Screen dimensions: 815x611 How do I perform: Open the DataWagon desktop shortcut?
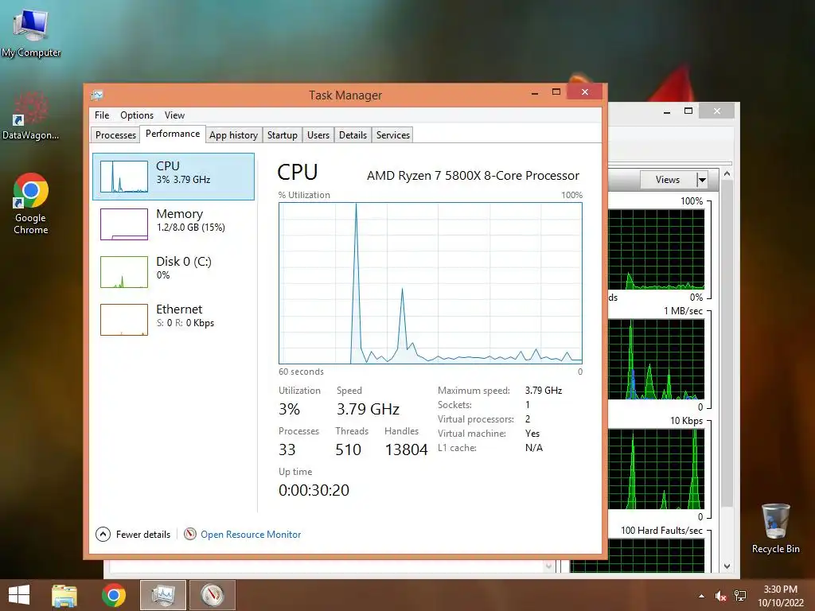click(31, 116)
